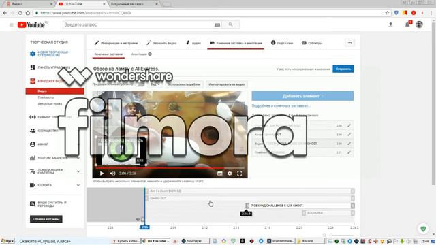Select the Конечные заставки sub-tab
This screenshot has width=436, height=245.
(108, 54)
